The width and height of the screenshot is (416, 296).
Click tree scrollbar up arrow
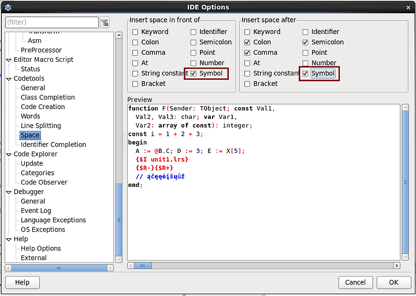(119, 35)
